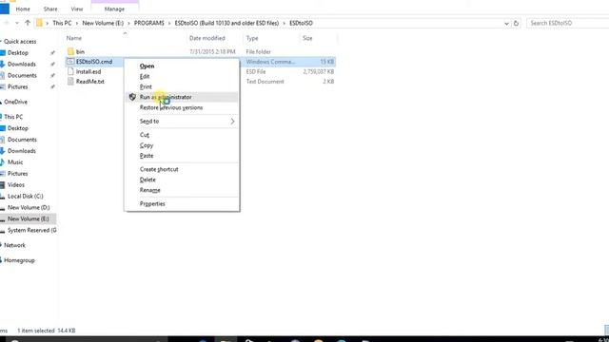
Task: Select the install.esd file icon
Action: (70, 72)
